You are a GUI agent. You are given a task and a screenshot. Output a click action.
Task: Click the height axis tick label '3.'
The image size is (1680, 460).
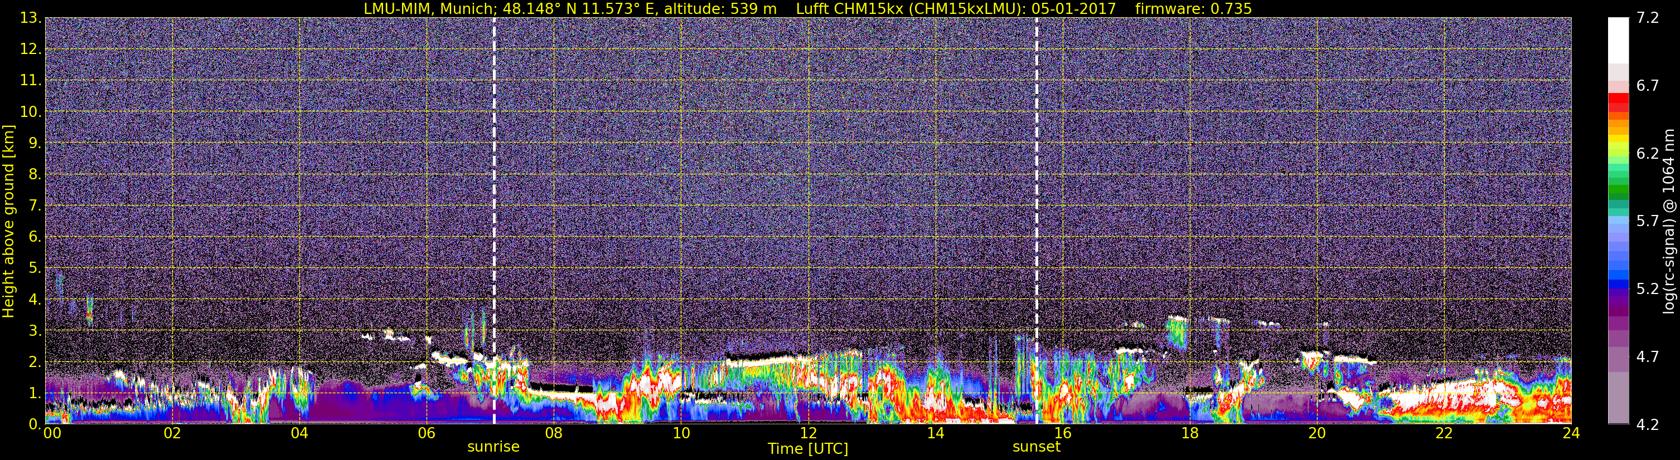coord(35,331)
